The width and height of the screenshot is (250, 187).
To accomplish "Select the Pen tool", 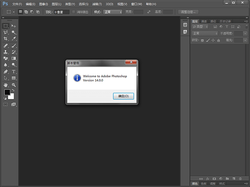I will pos(6,72).
